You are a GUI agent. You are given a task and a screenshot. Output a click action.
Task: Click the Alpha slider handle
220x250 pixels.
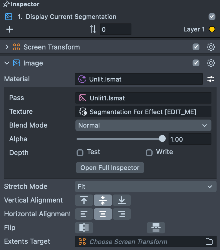[x=162, y=139]
